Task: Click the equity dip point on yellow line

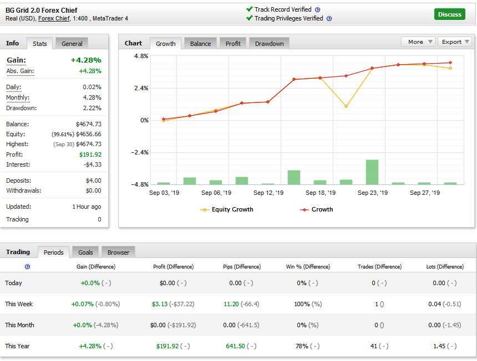Action: (346, 106)
